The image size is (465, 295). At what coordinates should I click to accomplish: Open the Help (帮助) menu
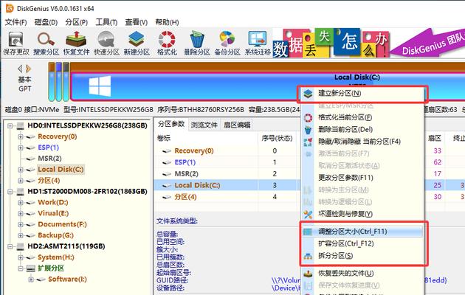click(167, 22)
